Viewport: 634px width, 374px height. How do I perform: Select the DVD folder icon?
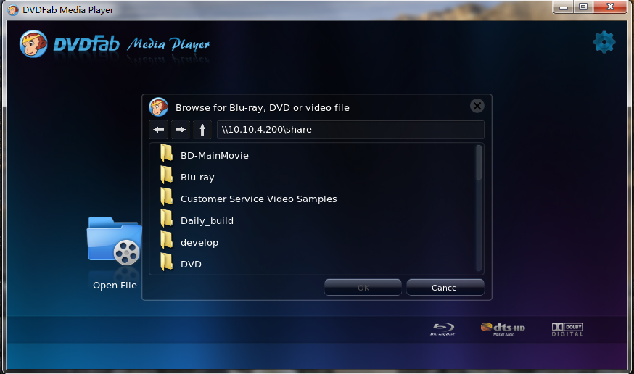[166, 262]
